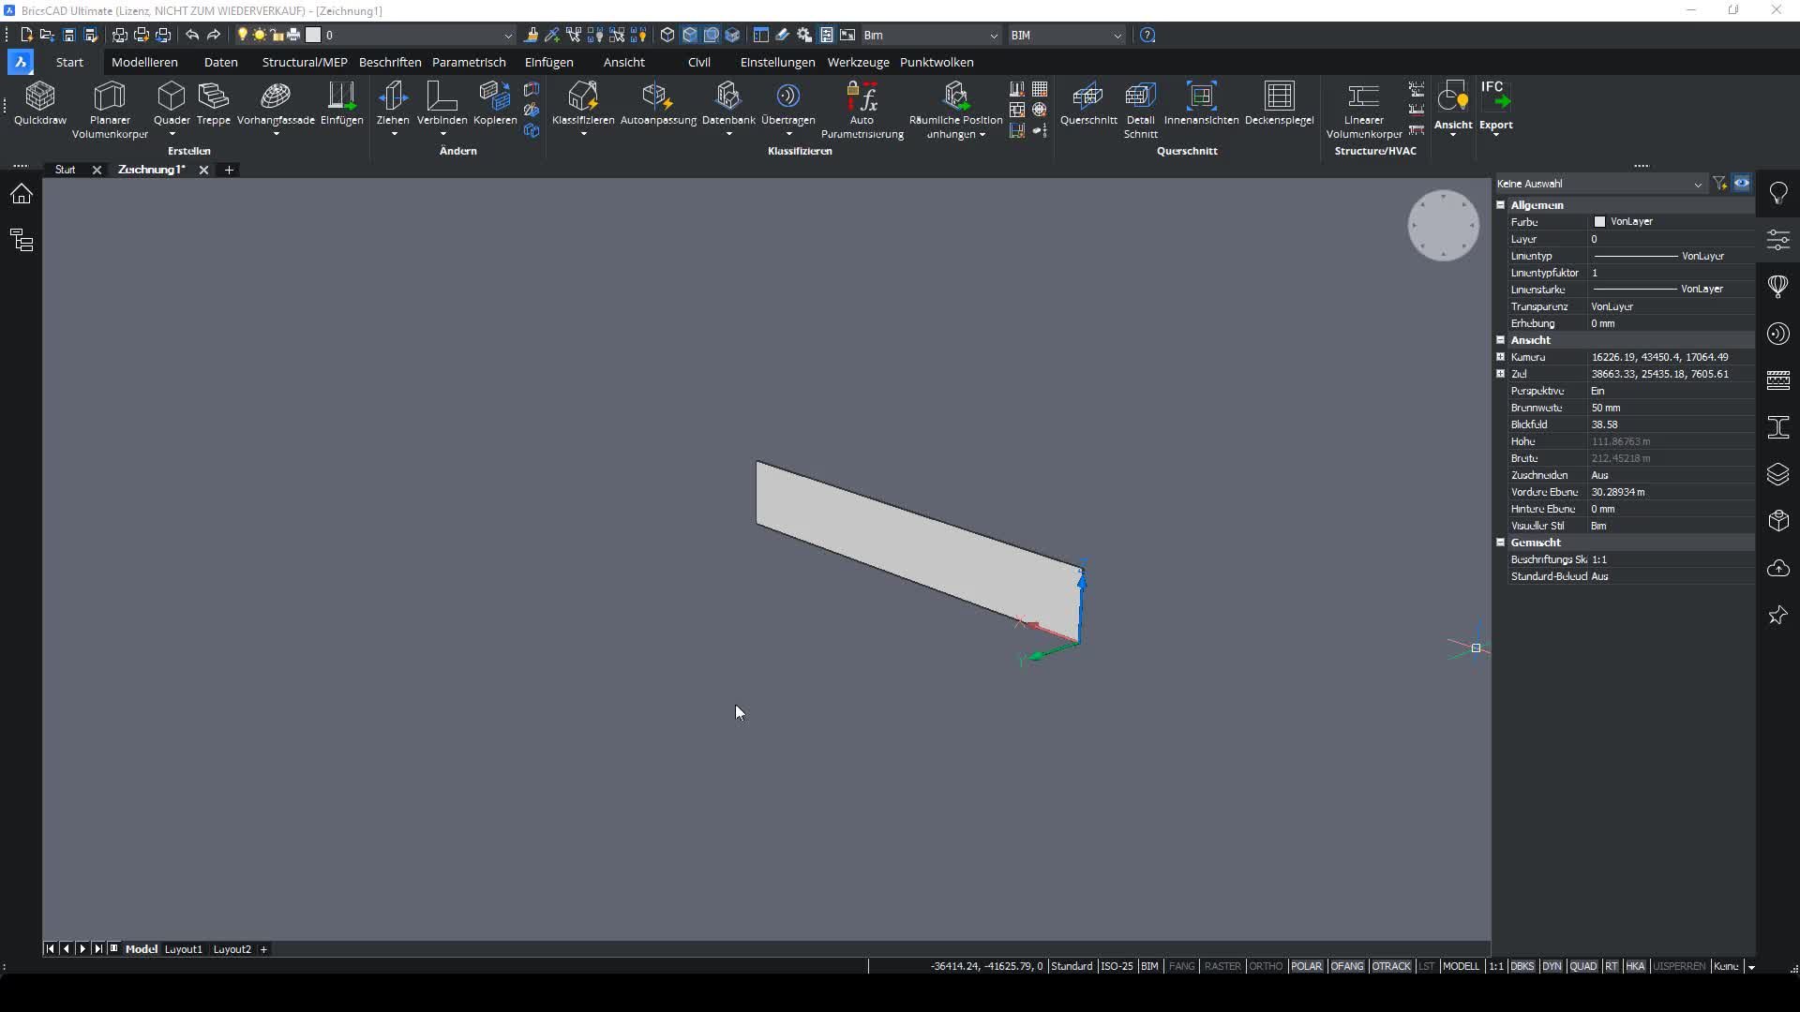Click the MODELL status bar button
Screen dimensions: 1800x1012
1461,966
